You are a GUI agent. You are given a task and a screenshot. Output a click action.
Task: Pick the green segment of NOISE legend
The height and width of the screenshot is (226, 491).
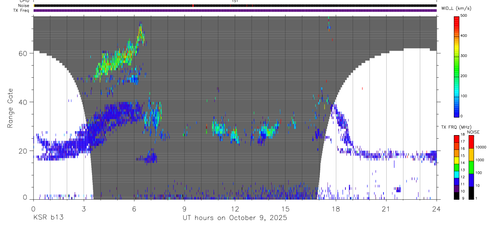coord(471,167)
